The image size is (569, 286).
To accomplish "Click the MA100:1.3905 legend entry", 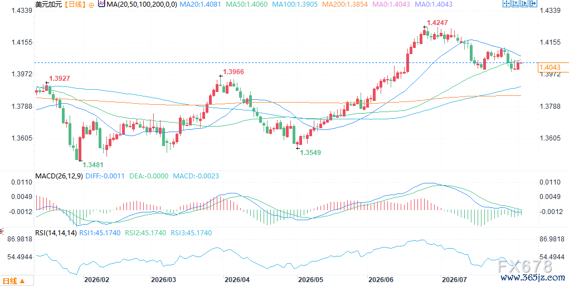I will [x=295, y=4].
